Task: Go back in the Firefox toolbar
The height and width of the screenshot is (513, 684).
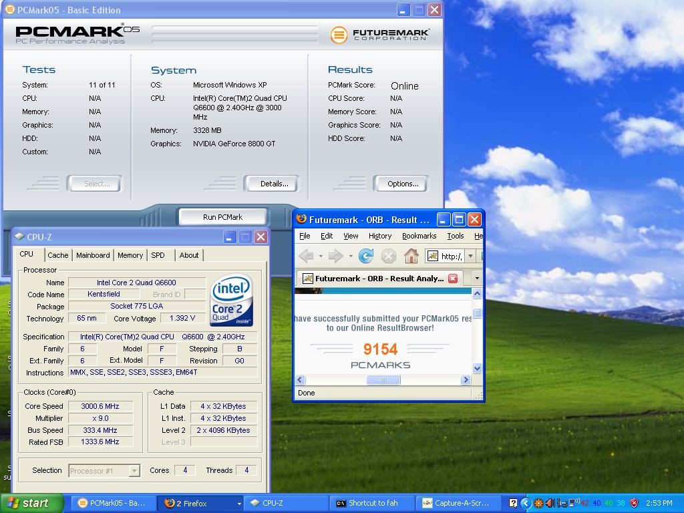Action: tap(306, 256)
